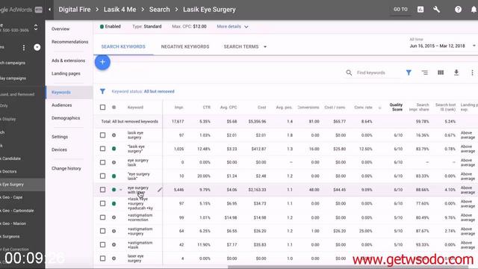Collapse navigation with the back arrow icon
The height and width of the screenshot is (269, 478).
[x=50, y=10]
